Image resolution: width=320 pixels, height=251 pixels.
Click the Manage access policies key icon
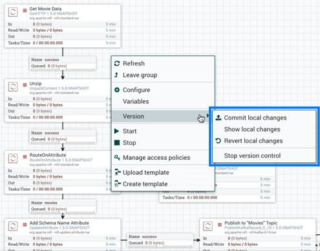click(117, 157)
